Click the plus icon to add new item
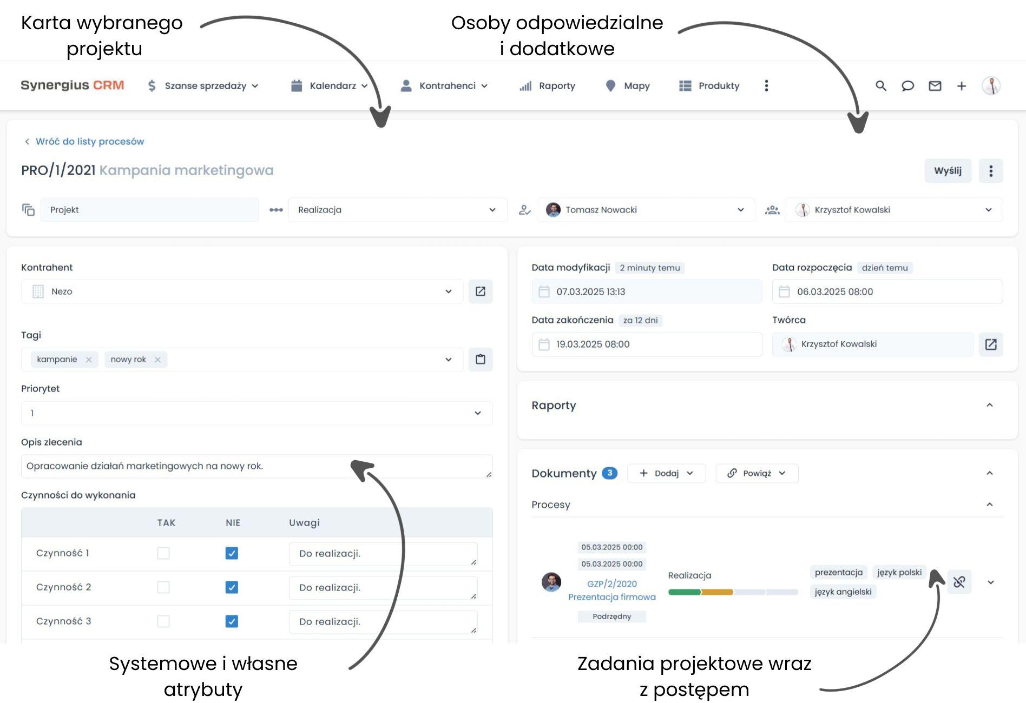1026x703 pixels. (x=962, y=86)
